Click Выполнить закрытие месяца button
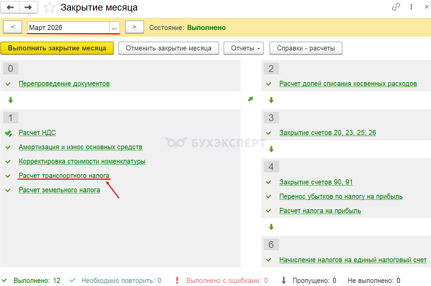Image resolution: width=431 pixels, height=286 pixels. [x=57, y=48]
